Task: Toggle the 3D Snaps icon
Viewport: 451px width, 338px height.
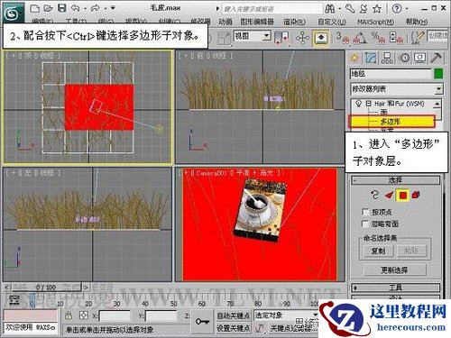Action: [343, 38]
